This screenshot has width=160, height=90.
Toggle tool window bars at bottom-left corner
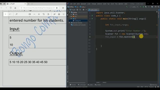coord(67,87)
